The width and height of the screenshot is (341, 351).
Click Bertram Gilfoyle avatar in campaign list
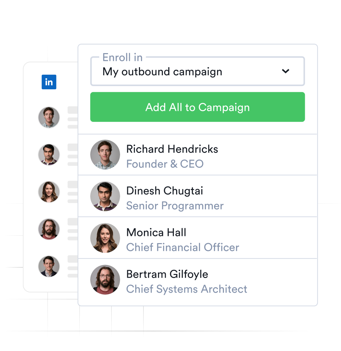(x=105, y=280)
